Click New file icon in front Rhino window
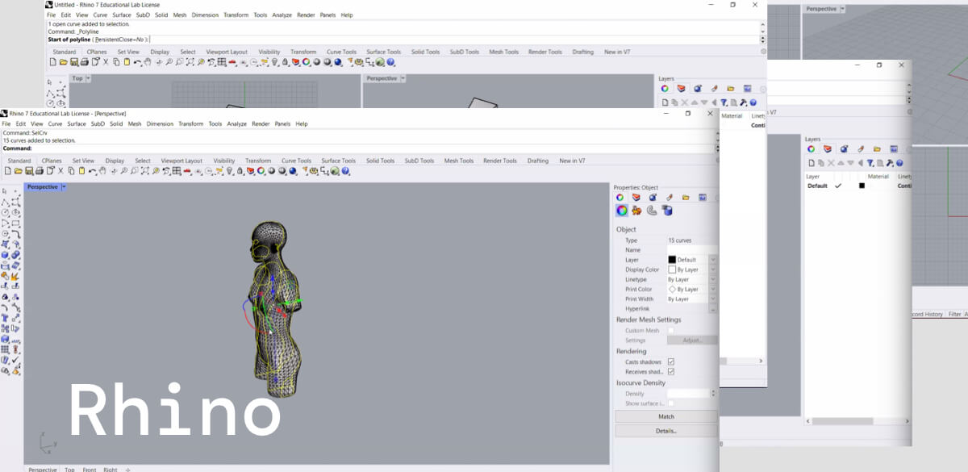The image size is (968, 472). point(8,171)
